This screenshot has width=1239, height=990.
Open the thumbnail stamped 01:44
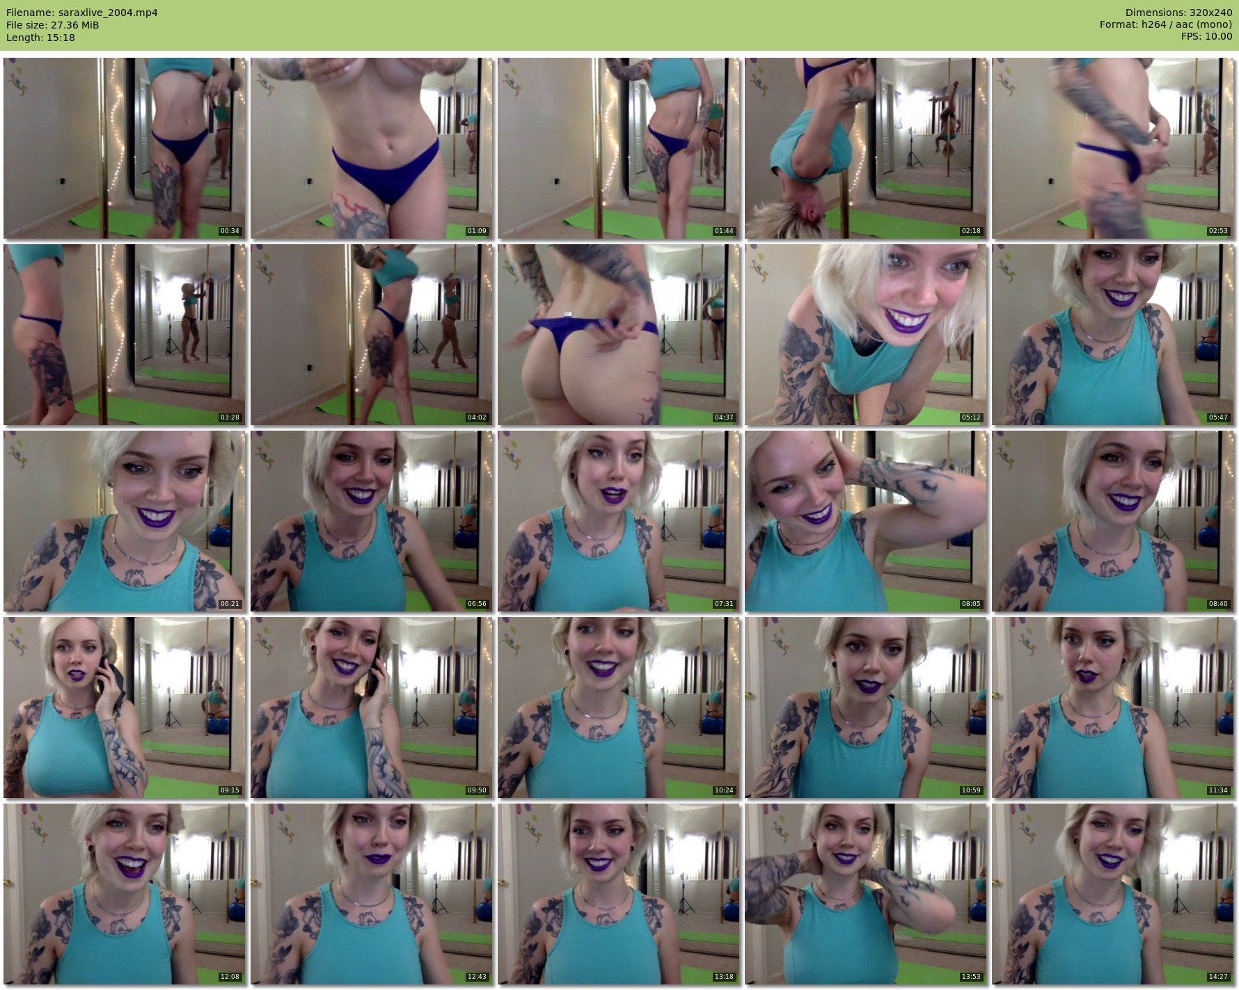[619, 148]
